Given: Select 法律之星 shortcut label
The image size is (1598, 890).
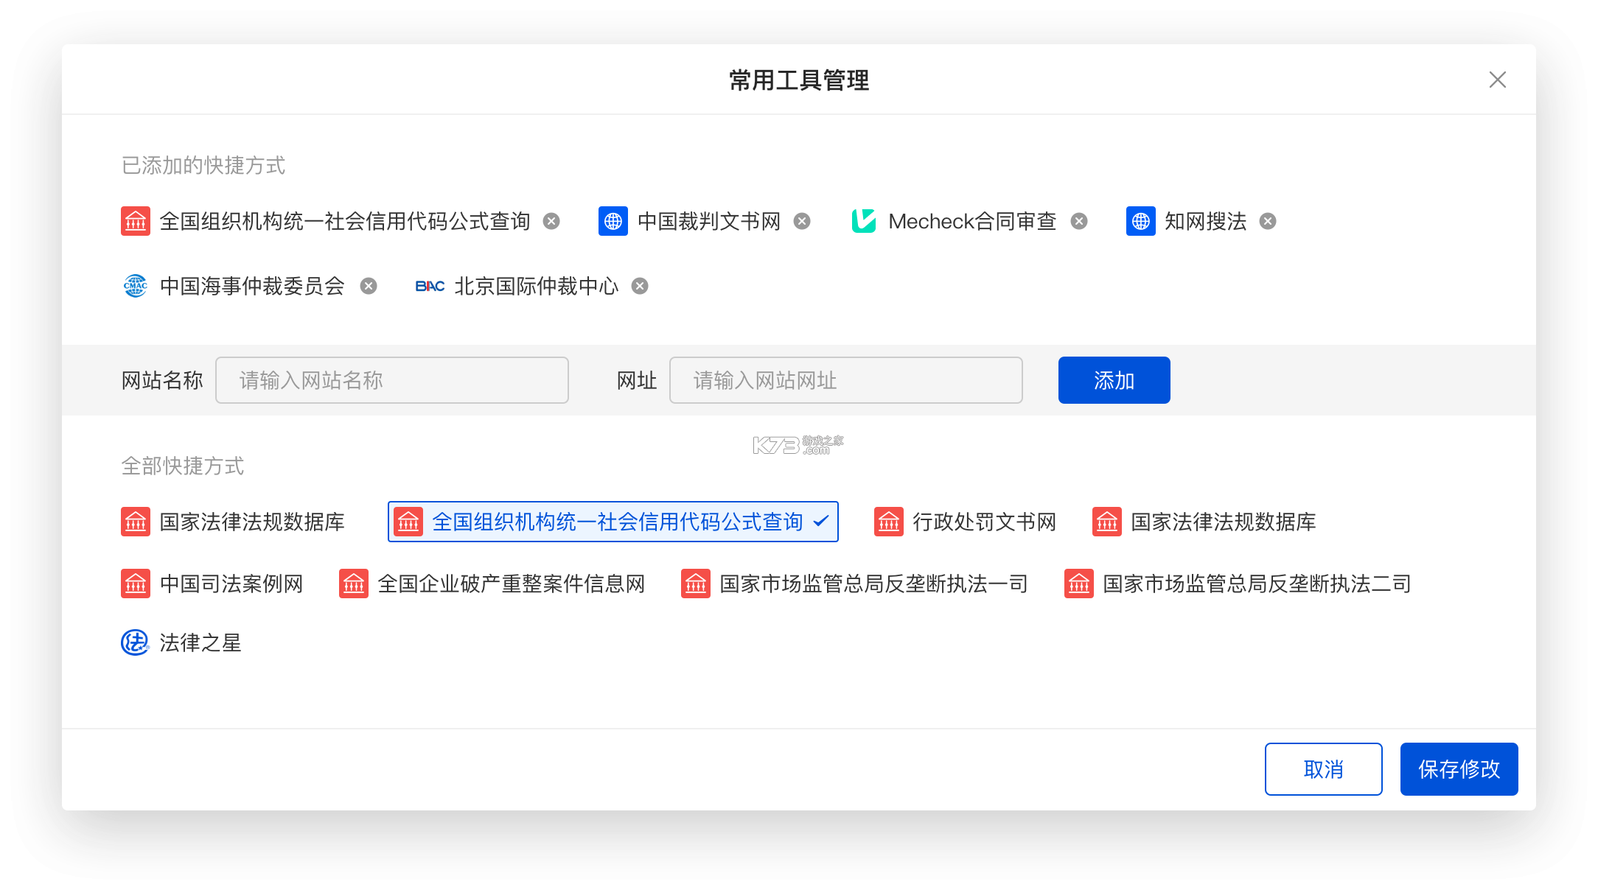Looking at the screenshot, I should (200, 642).
